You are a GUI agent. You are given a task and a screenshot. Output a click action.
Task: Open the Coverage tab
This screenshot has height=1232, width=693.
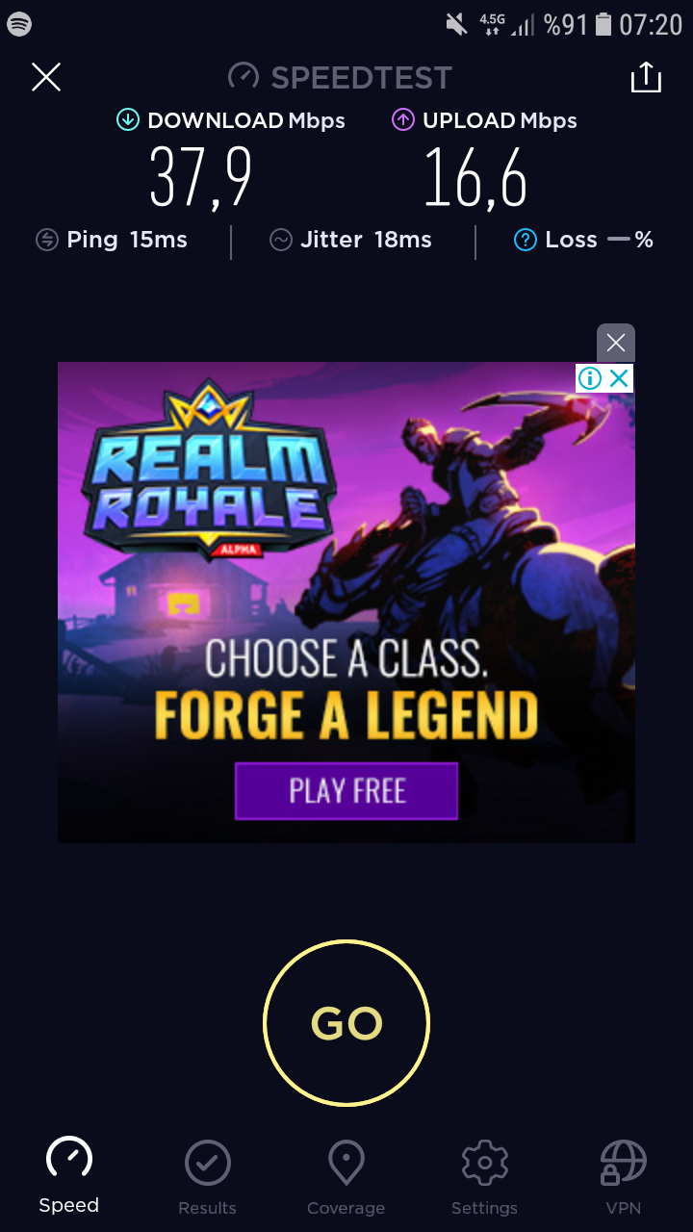346,1177
